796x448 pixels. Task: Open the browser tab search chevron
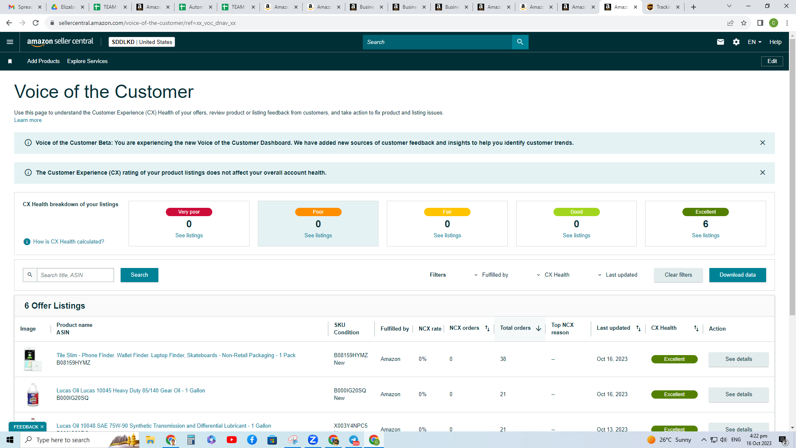pyautogui.click(x=729, y=6)
